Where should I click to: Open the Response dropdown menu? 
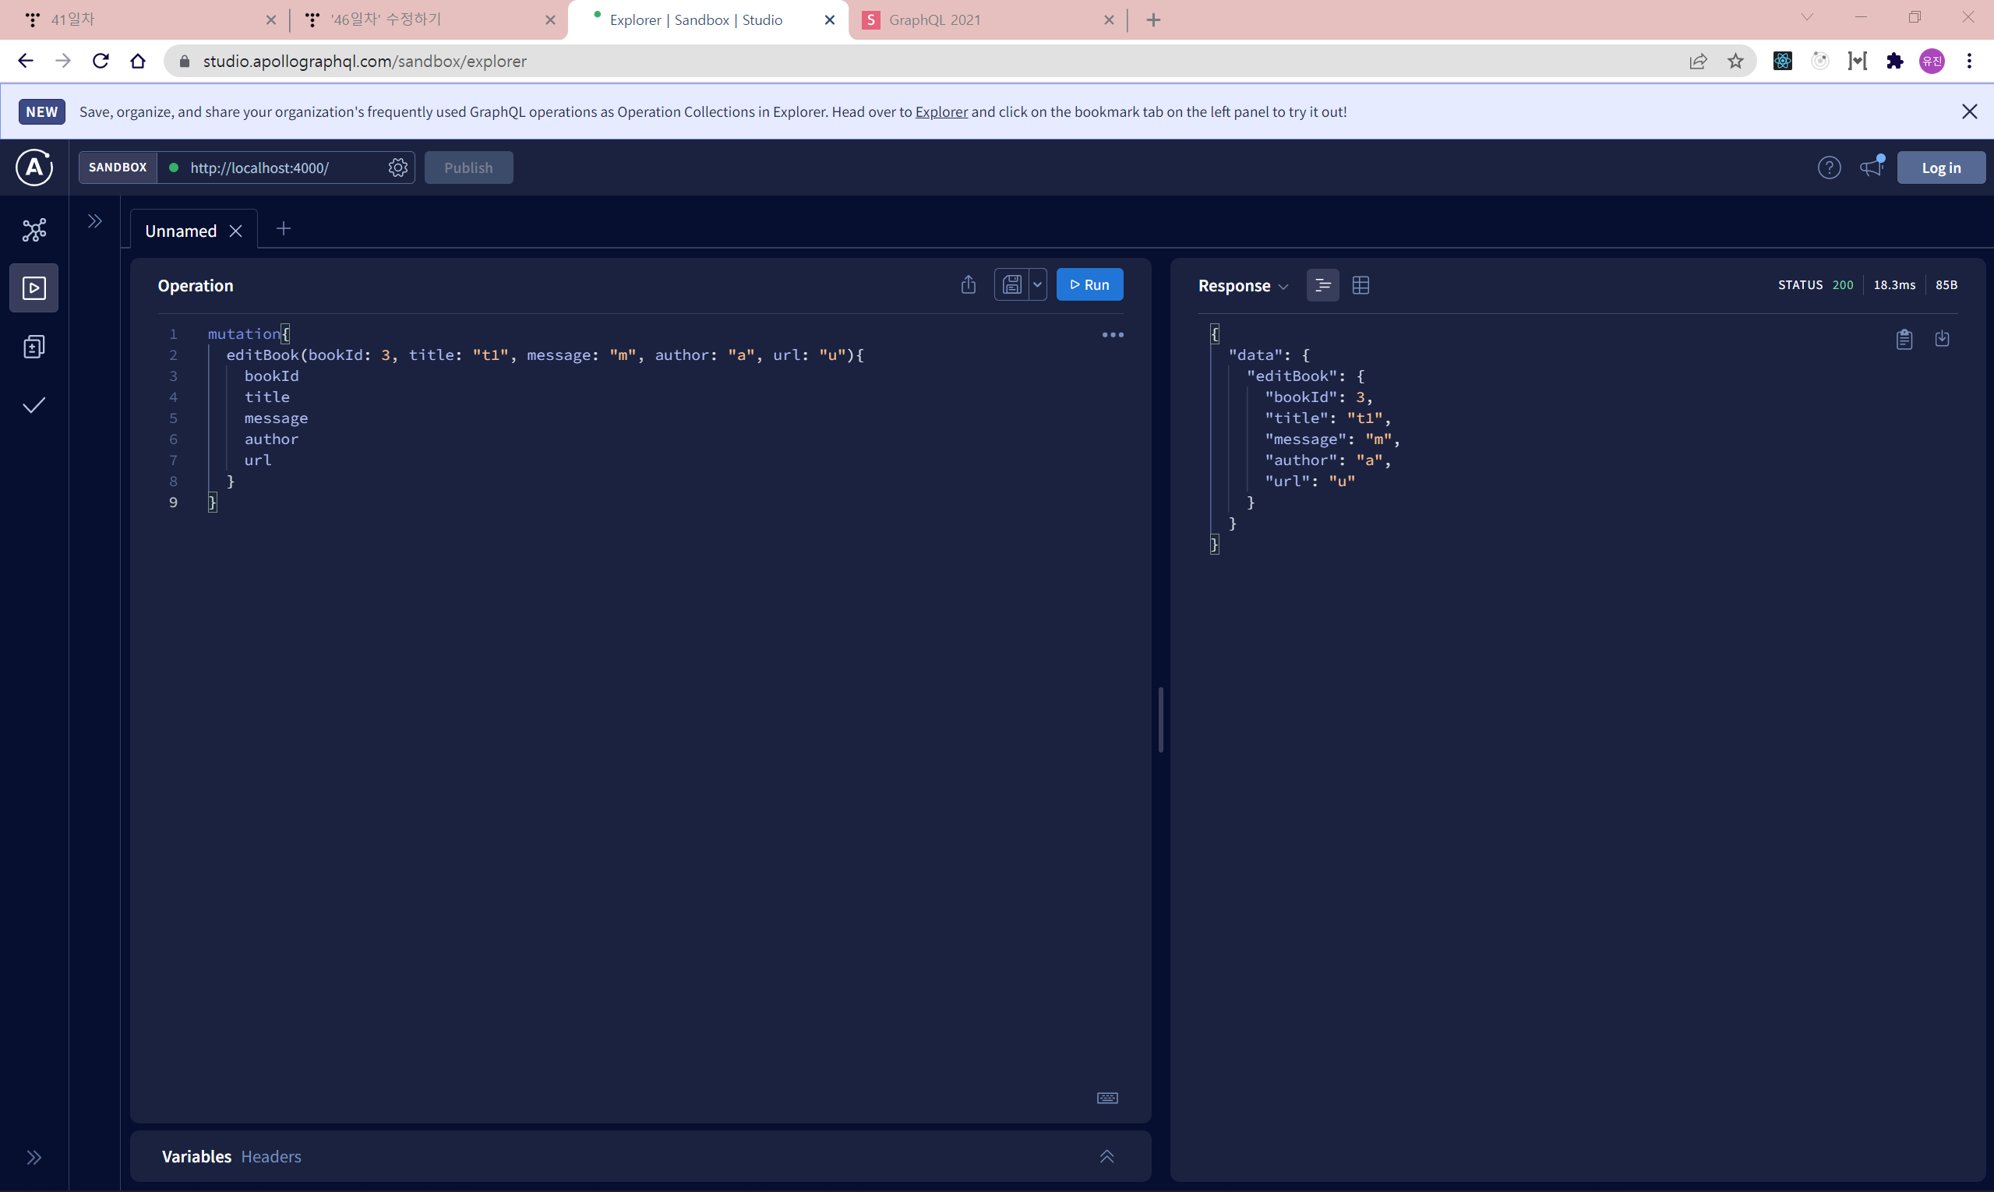1243,286
